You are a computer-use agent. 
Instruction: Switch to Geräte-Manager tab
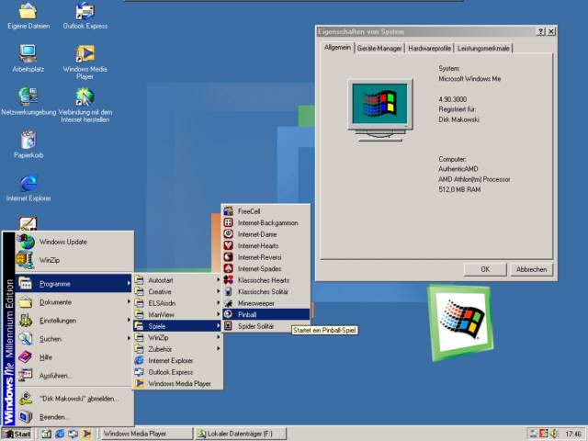pos(379,48)
